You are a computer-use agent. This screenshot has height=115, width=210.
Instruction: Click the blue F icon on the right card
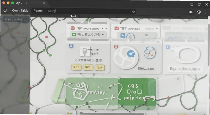(168, 47)
